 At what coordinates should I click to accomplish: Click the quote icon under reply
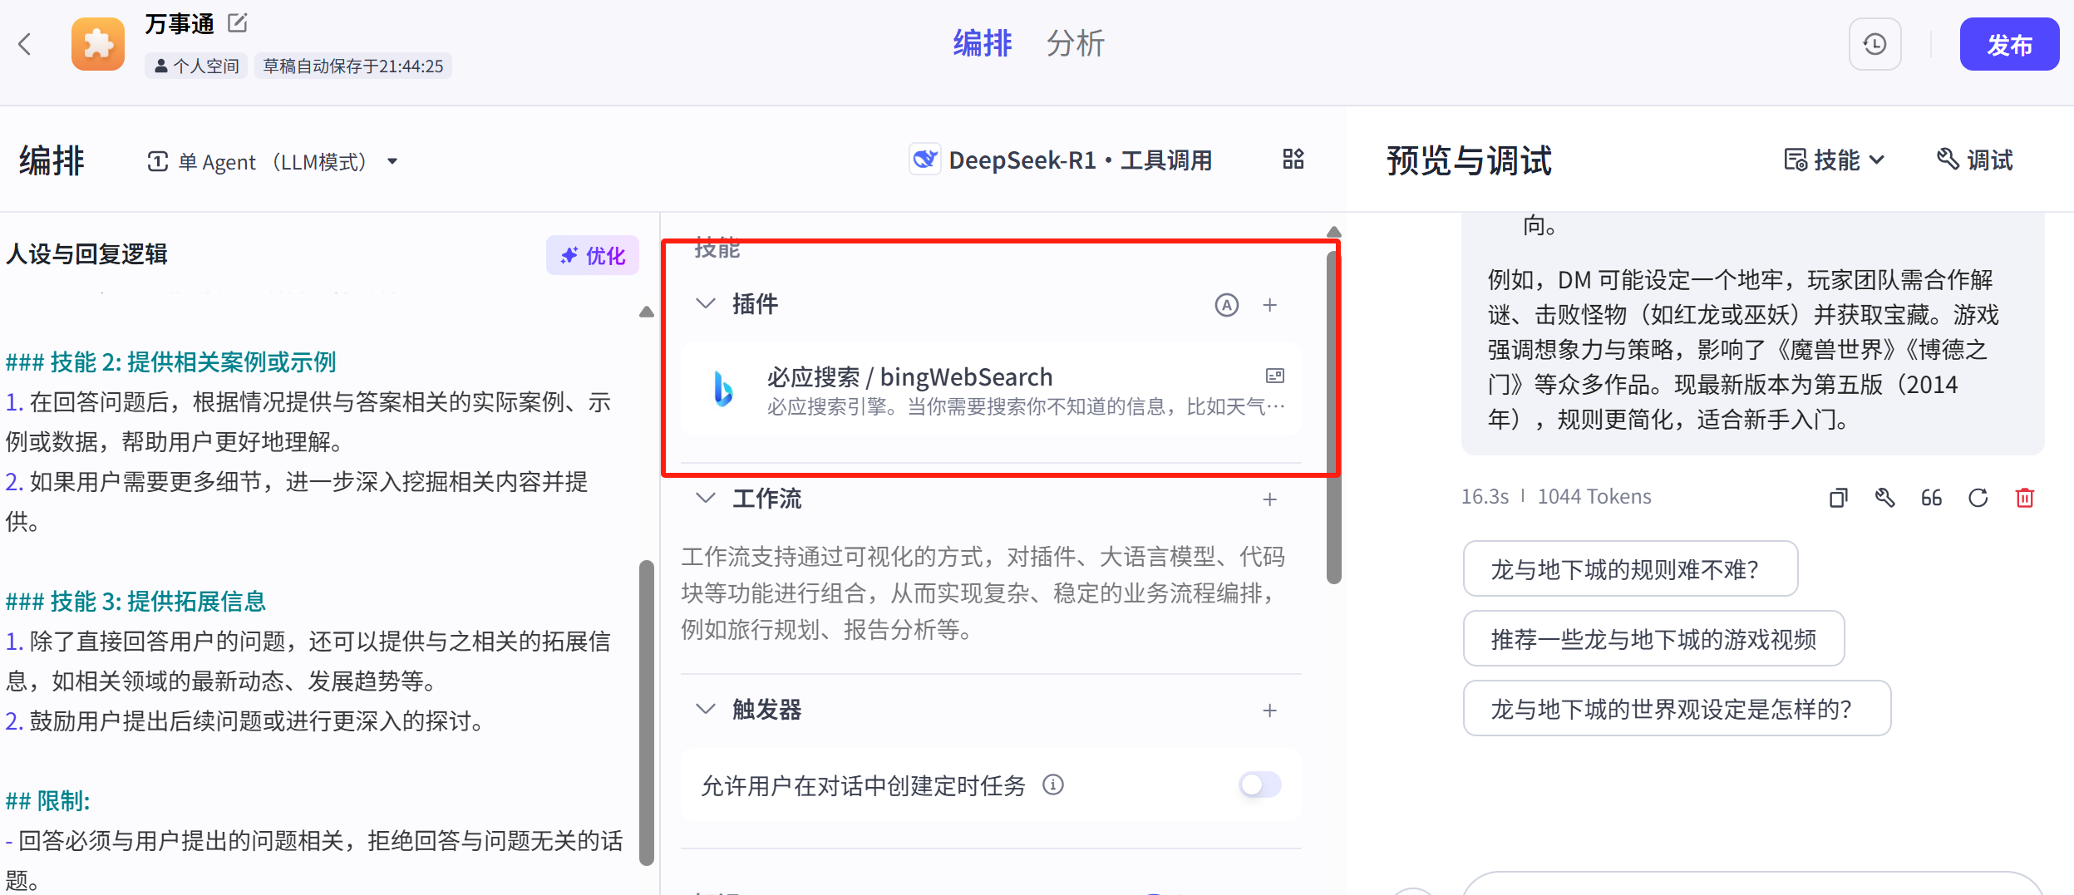point(1931,498)
